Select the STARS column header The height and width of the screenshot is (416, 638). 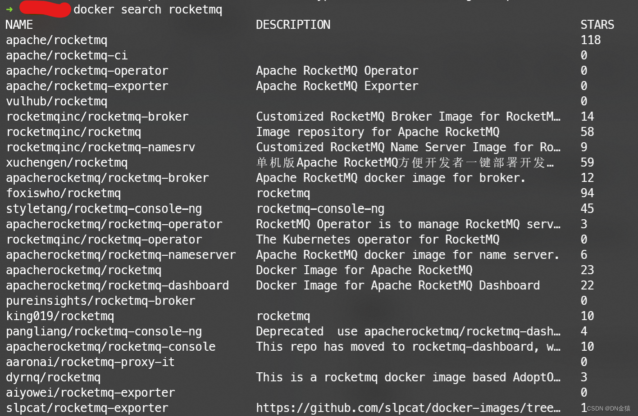point(597,25)
